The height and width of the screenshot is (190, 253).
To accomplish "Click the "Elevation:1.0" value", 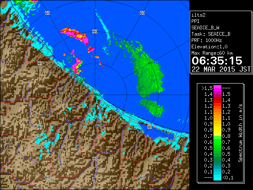I will coord(210,47).
